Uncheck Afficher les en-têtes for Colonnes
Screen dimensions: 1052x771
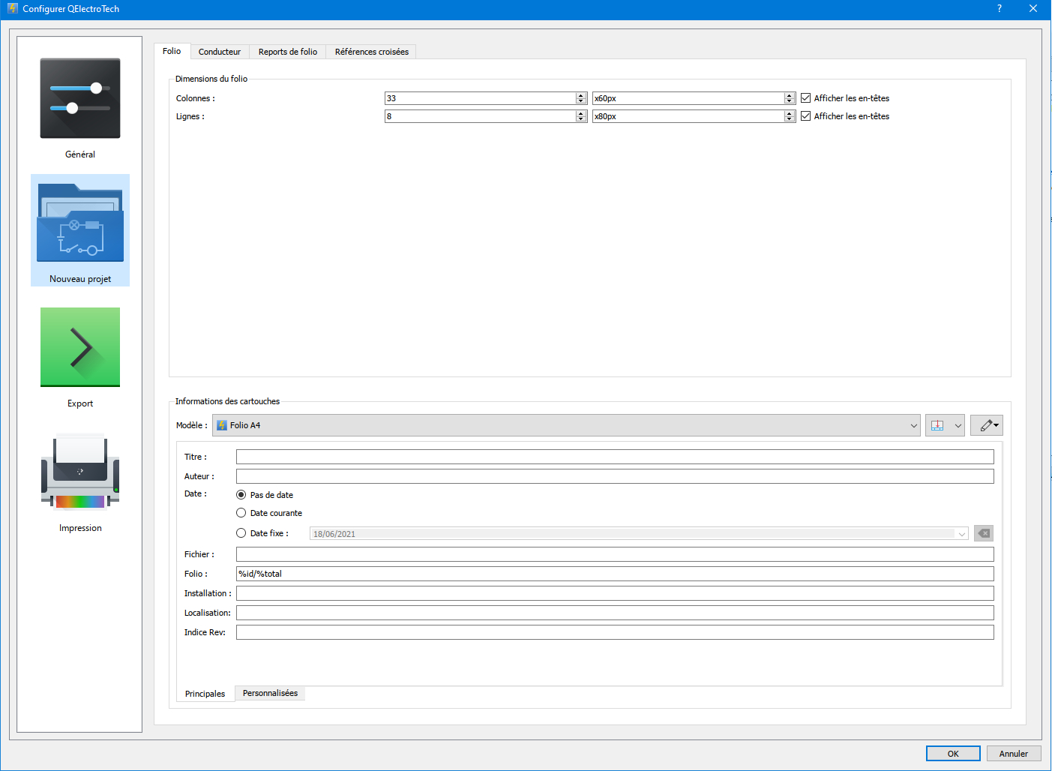click(806, 98)
